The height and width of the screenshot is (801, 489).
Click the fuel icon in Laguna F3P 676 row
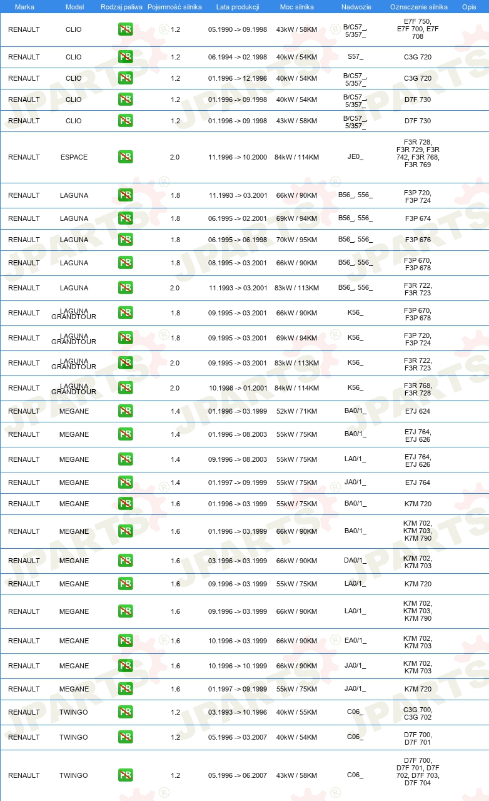pyautogui.click(x=125, y=240)
